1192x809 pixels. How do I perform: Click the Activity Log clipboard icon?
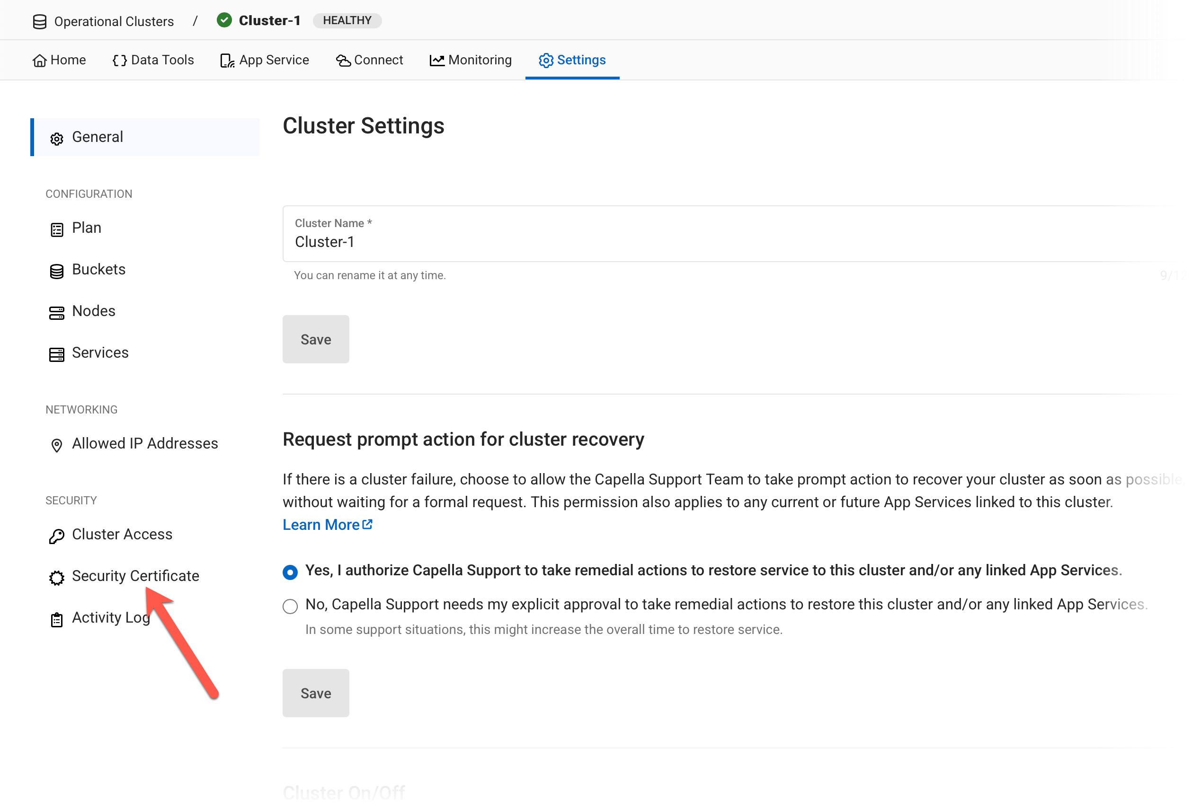click(x=56, y=619)
